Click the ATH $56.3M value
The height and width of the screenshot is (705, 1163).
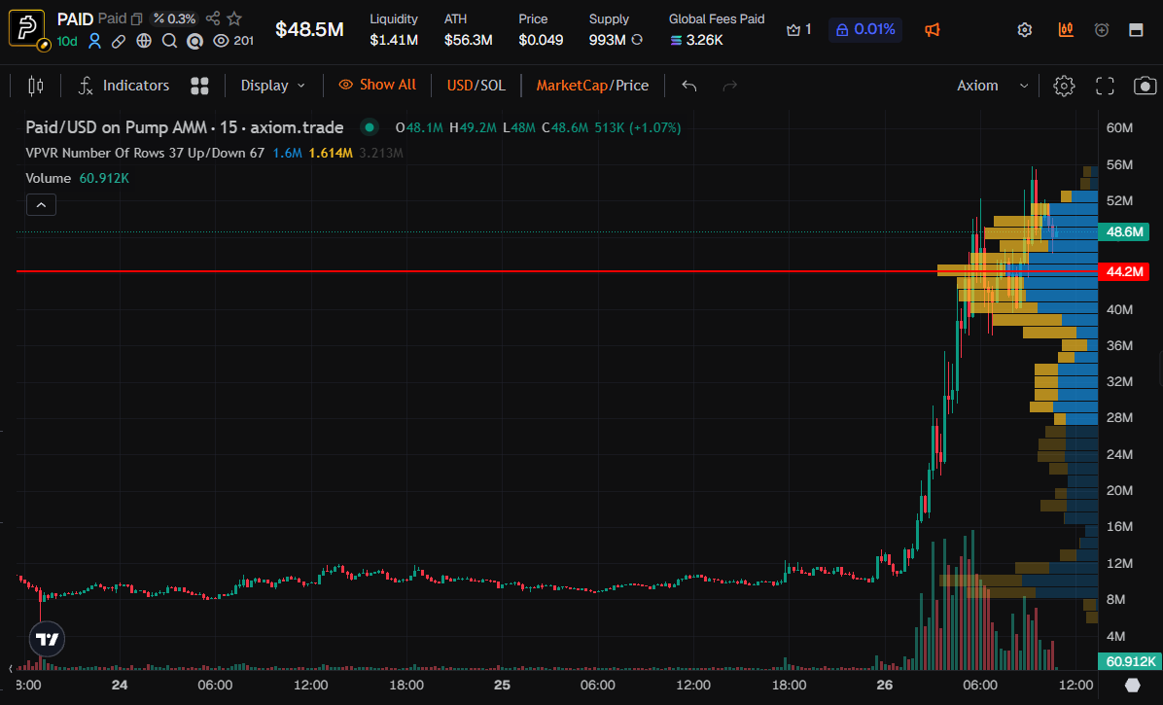pos(468,40)
